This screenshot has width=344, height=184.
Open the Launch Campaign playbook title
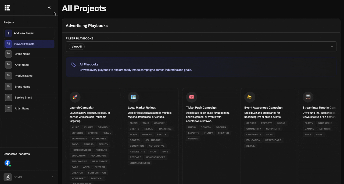pyautogui.click(x=82, y=107)
